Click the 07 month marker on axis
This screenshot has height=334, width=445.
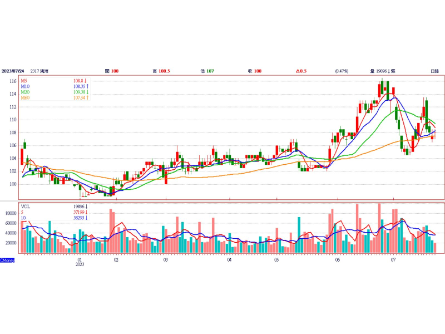pos(393,259)
